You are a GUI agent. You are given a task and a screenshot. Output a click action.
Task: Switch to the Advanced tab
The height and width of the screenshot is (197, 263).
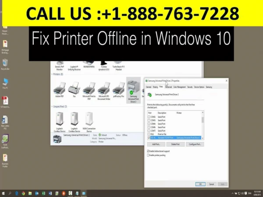tap(168, 87)
